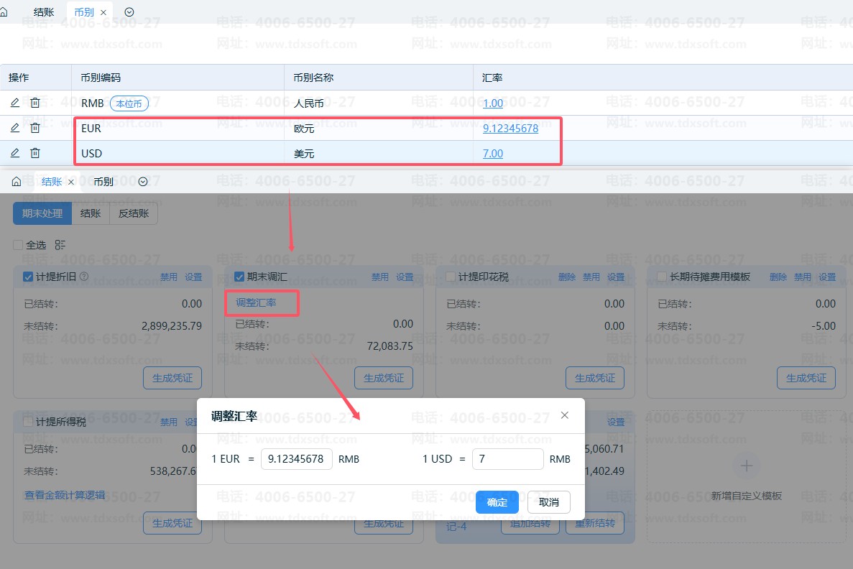Expand the tab list chevron in lower tab bar
853x569 pixels.
click(x=143, y=182)
